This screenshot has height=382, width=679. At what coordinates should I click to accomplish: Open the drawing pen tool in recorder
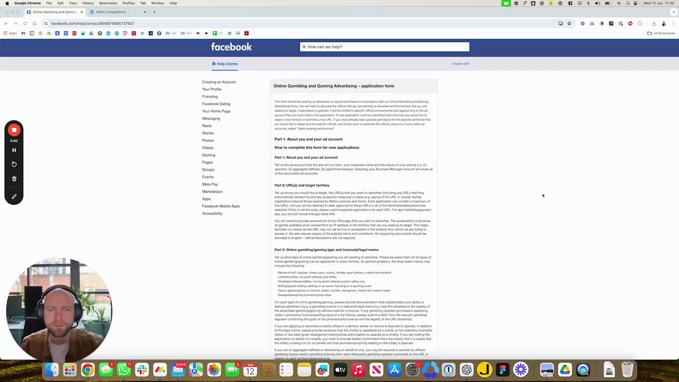pyautogui.click(x=14, y=196)
